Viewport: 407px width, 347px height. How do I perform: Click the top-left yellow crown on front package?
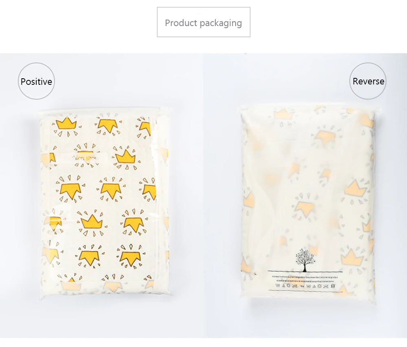coord(67,124)
